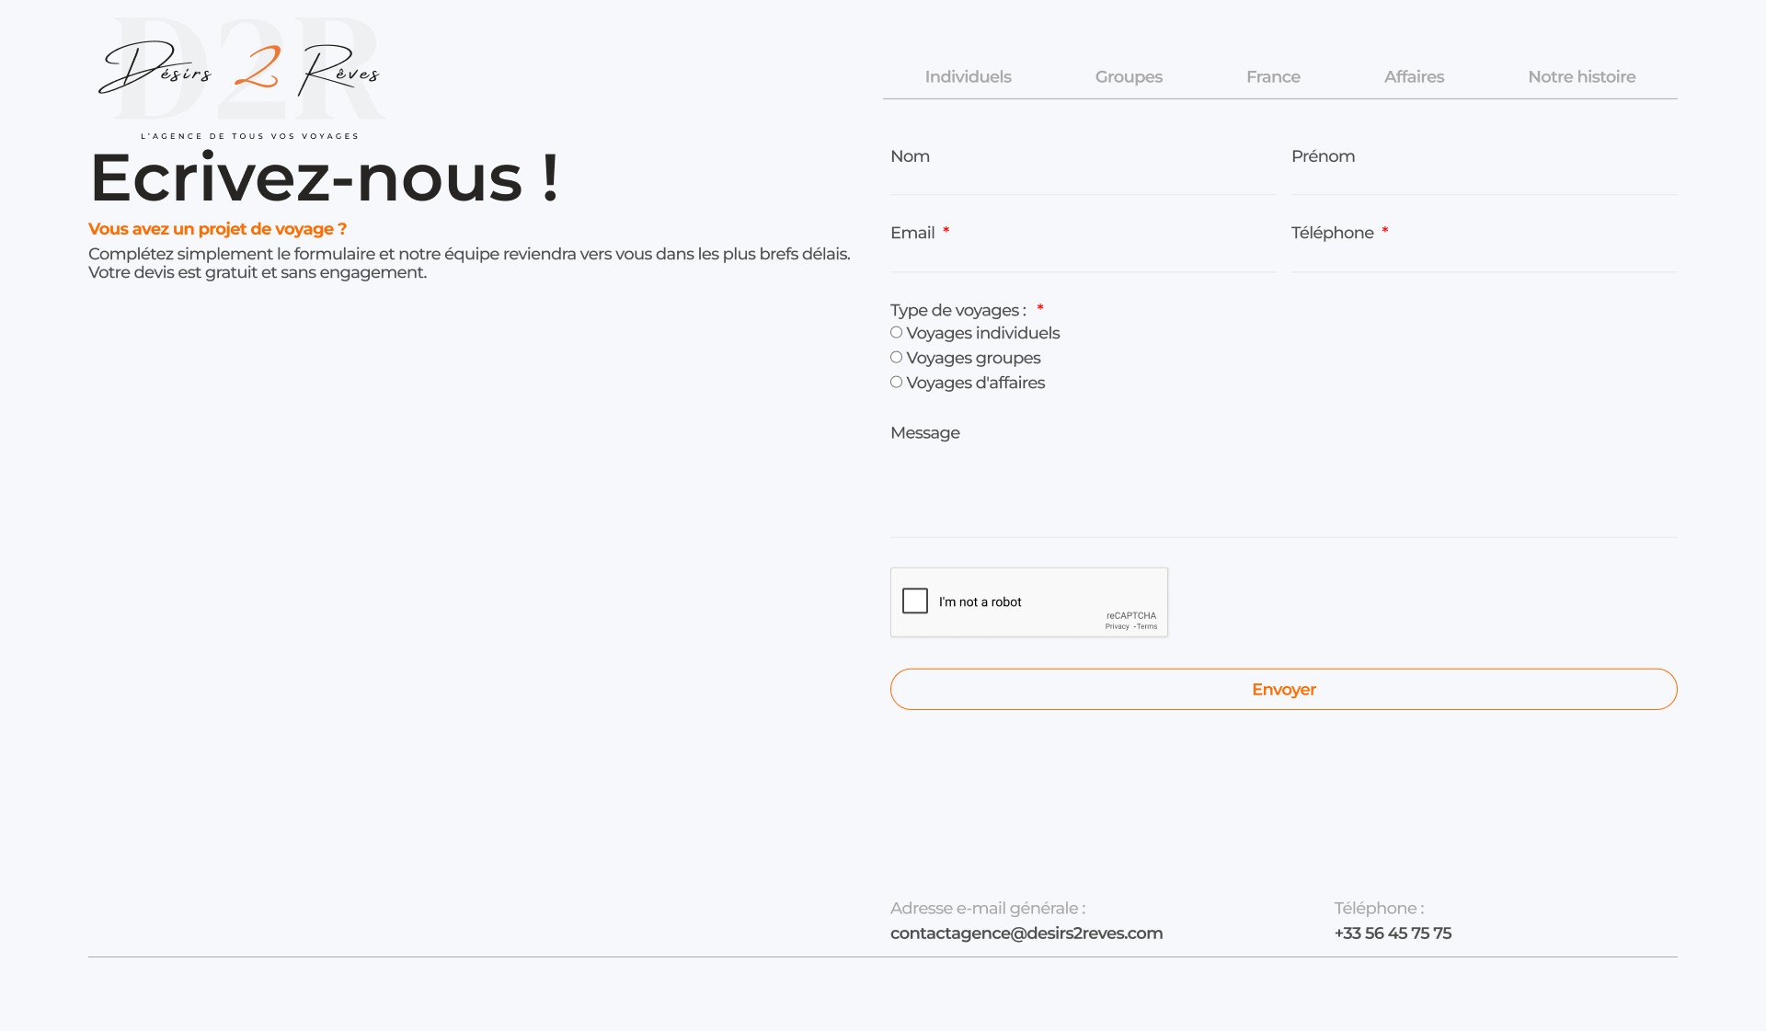Viewport: 1766px width, 1031px height.
Task: Select the Voyages individuels radio button
Action: (x=896, y=333)
